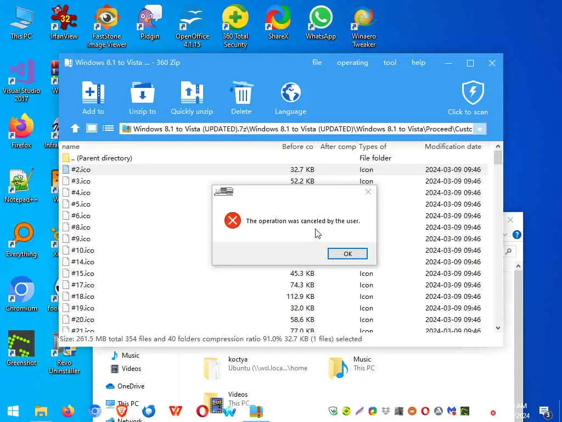Open the help menu in 360 Zip
562x422 pixels.
tap(418, 63)
